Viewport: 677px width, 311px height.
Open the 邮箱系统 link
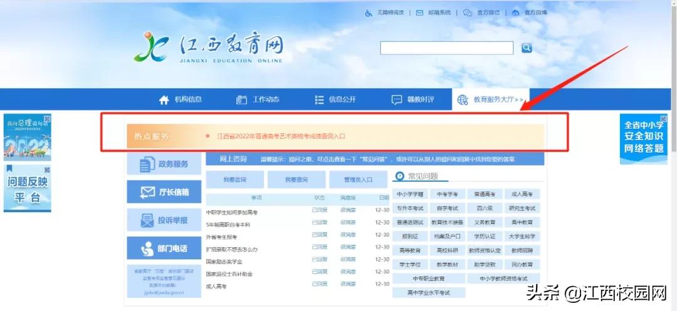(439, 13)
